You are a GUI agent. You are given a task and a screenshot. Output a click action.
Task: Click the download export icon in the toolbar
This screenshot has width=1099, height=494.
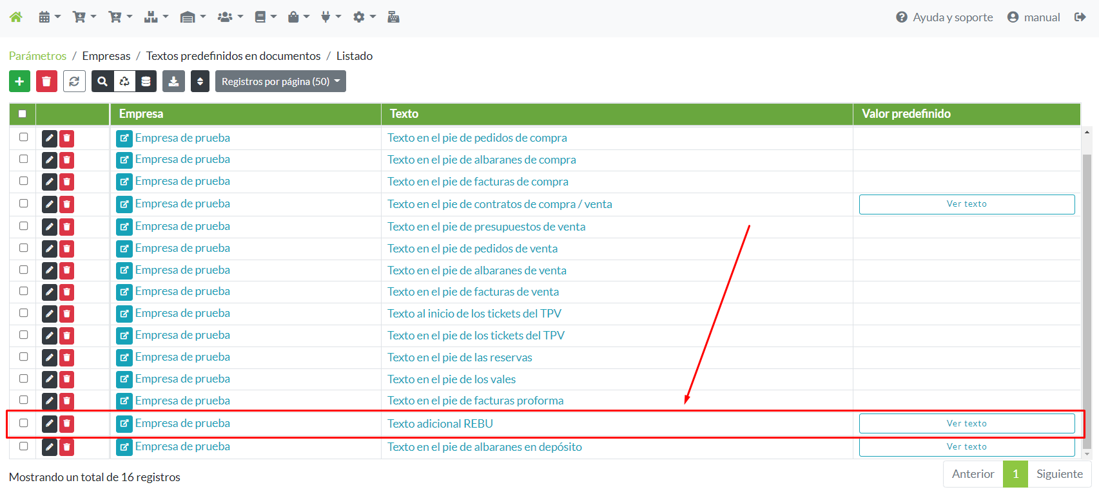click(173, 81)
